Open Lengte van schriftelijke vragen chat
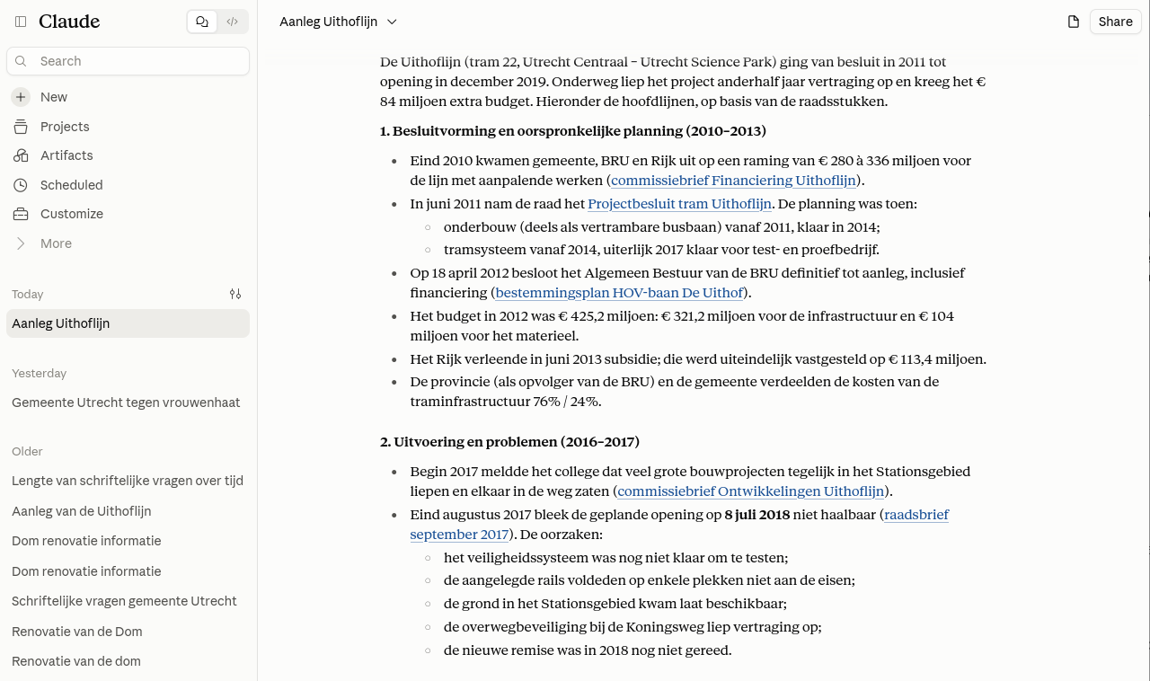The width and height of the screenshot is (1150, 681). coord(128,481)
